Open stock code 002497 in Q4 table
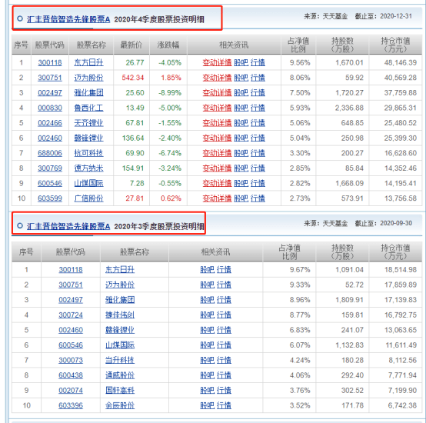Viewport: 426px width, 423px height. (50, 93)
